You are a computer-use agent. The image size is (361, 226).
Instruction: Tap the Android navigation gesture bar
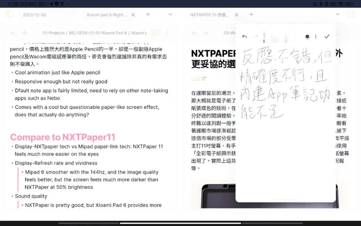coord(180,223)
